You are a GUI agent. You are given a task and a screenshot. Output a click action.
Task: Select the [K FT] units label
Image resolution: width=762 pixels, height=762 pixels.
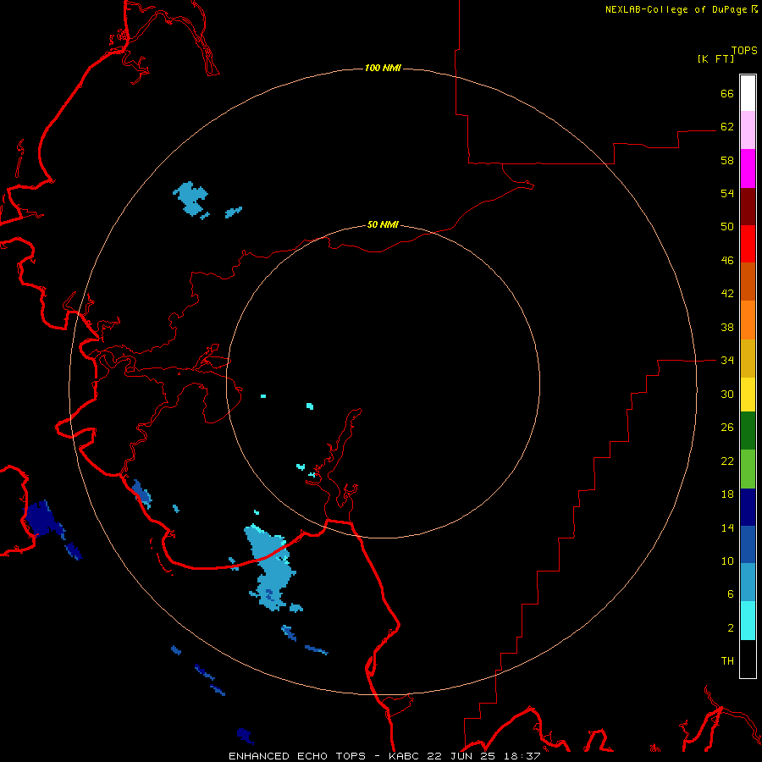pos(715,59)
